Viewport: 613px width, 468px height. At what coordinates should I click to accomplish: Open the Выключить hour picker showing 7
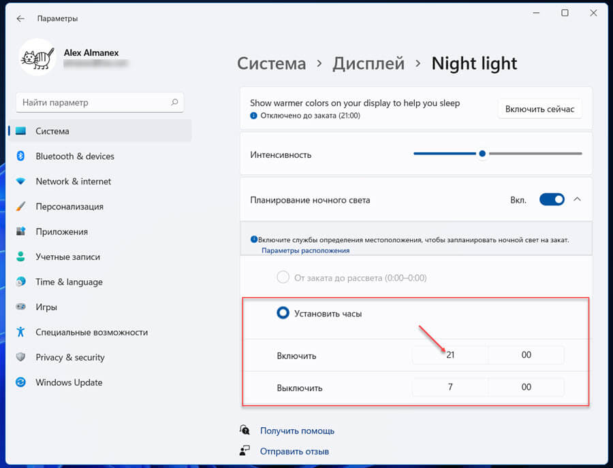[x=450, y=387]
